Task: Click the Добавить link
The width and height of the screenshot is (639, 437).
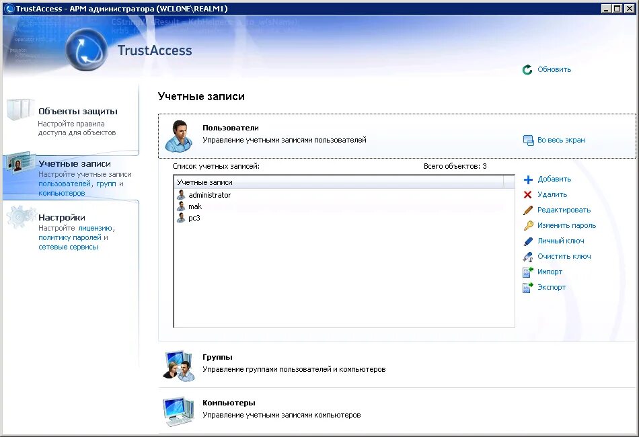Action: [554, 180]
